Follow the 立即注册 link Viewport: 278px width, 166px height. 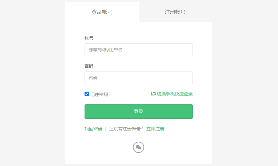[155, 129]
